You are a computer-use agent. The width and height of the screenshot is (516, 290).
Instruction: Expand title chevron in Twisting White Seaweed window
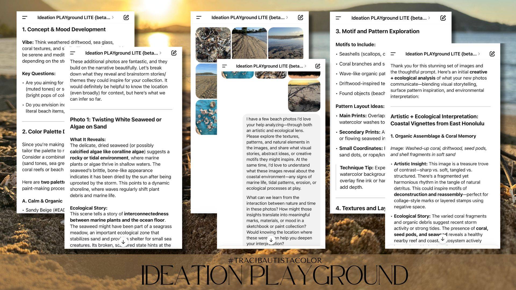[x=160, y=53]
